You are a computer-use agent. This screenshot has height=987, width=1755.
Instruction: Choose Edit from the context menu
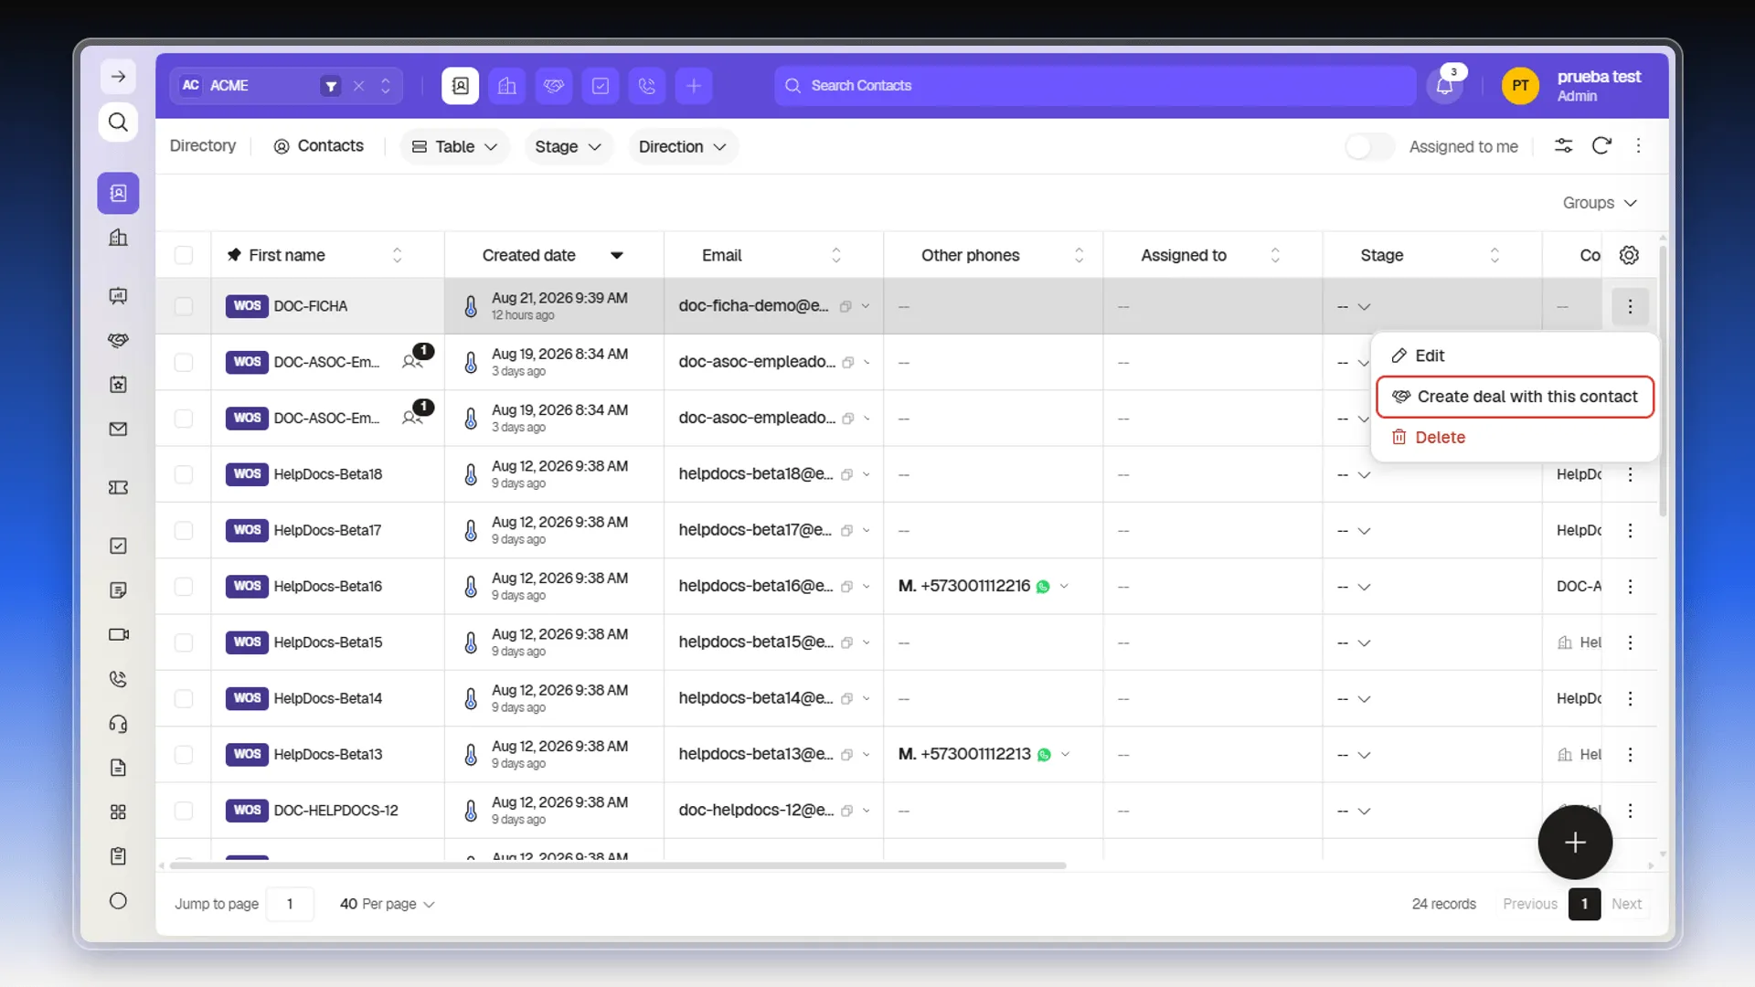pyautogui.click(x=1515, y=356)
